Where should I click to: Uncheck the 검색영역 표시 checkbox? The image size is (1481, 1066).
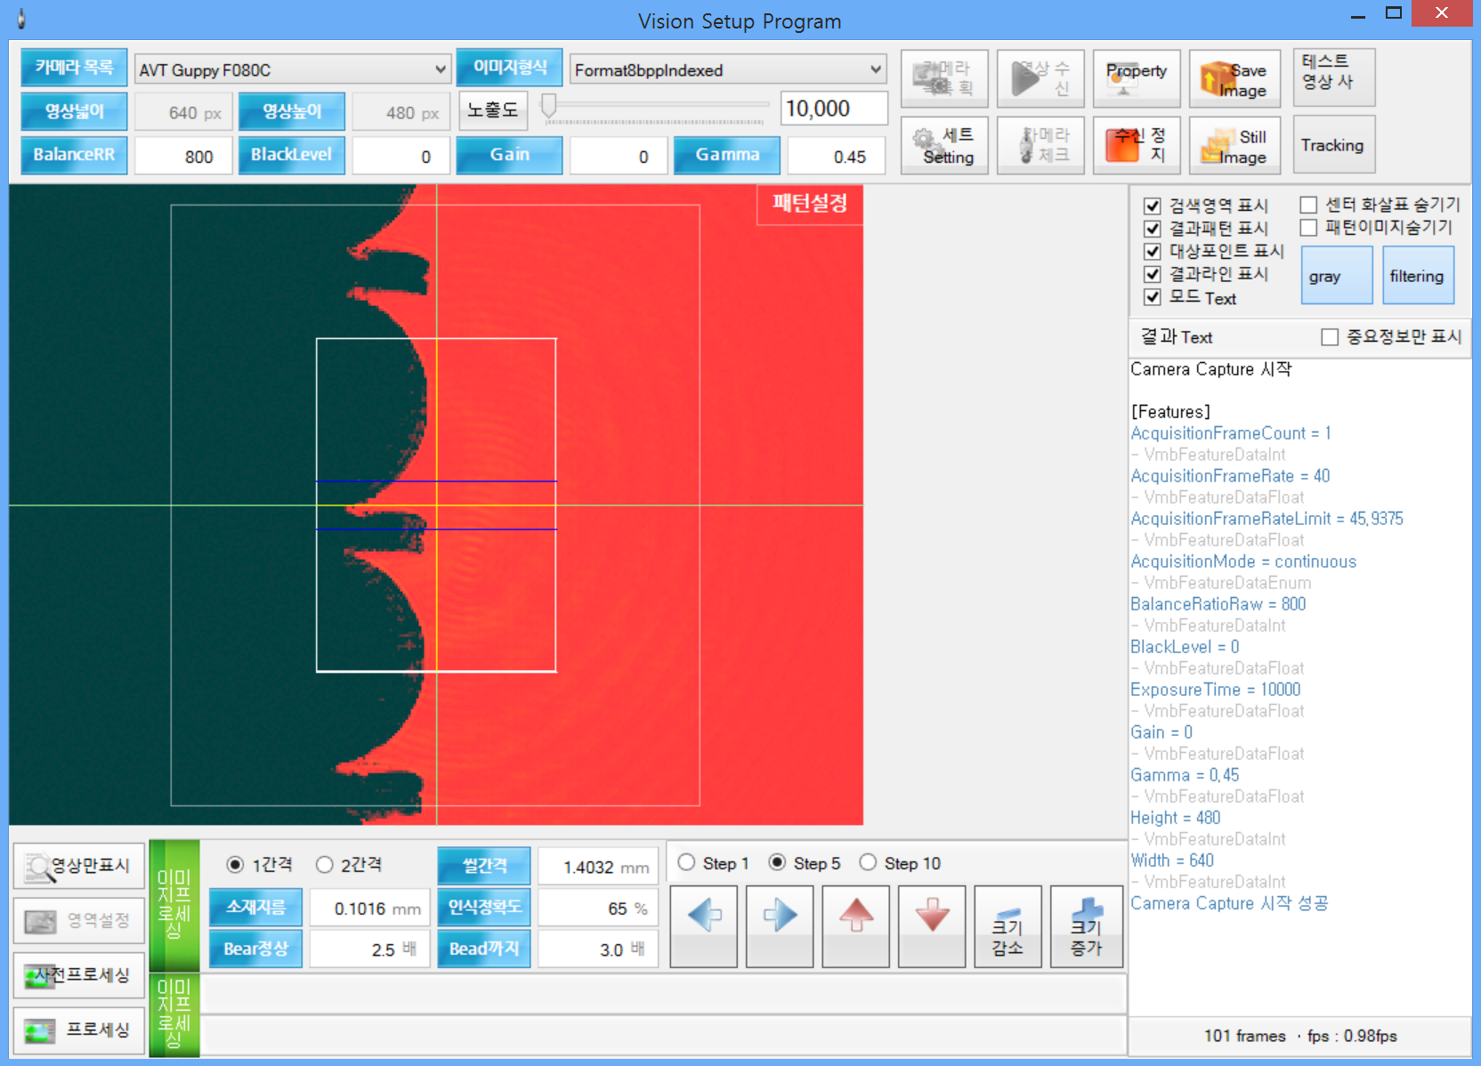pyautogui.click(x=1153, y=206)
